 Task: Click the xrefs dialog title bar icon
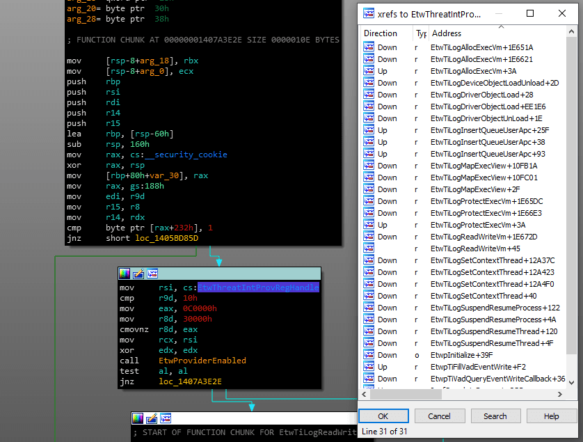[369, 13]
